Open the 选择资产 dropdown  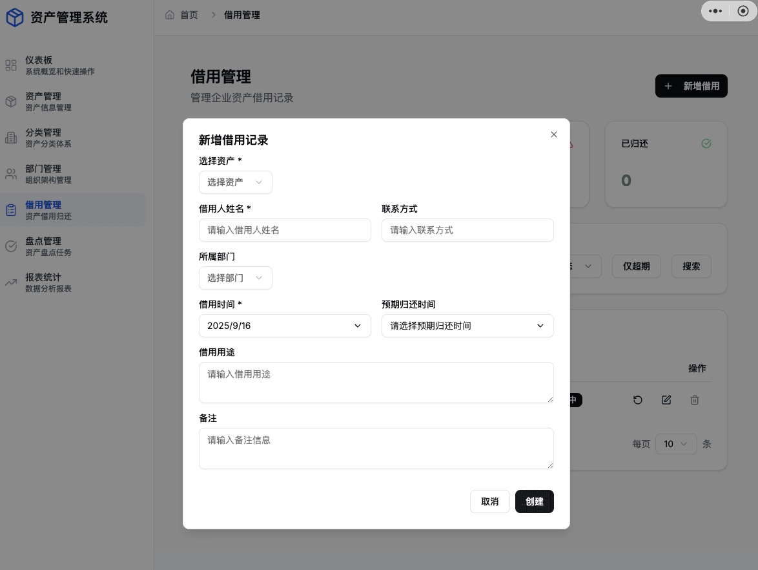tap(236, 182)
